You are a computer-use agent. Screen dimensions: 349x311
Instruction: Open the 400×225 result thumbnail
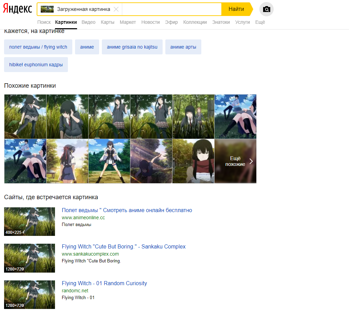(x=30, y=222)
